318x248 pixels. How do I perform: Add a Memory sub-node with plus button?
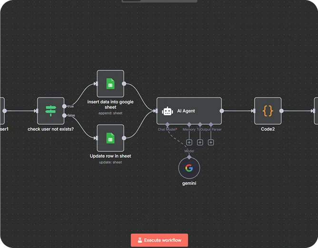(x=189, y=142)
